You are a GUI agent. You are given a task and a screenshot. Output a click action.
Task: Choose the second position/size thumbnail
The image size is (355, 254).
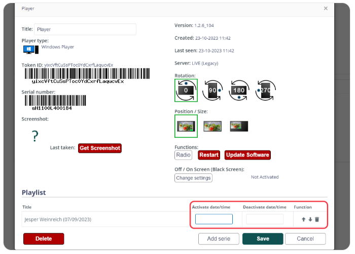click(x=212, y=126)
